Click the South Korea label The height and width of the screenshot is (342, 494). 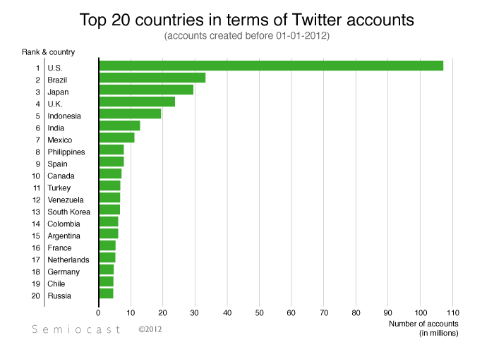click(x=68, y=212)
